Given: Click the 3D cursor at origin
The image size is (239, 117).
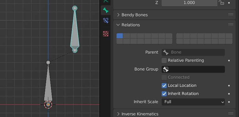Looking at the screenshot, I should click(48, 104).
